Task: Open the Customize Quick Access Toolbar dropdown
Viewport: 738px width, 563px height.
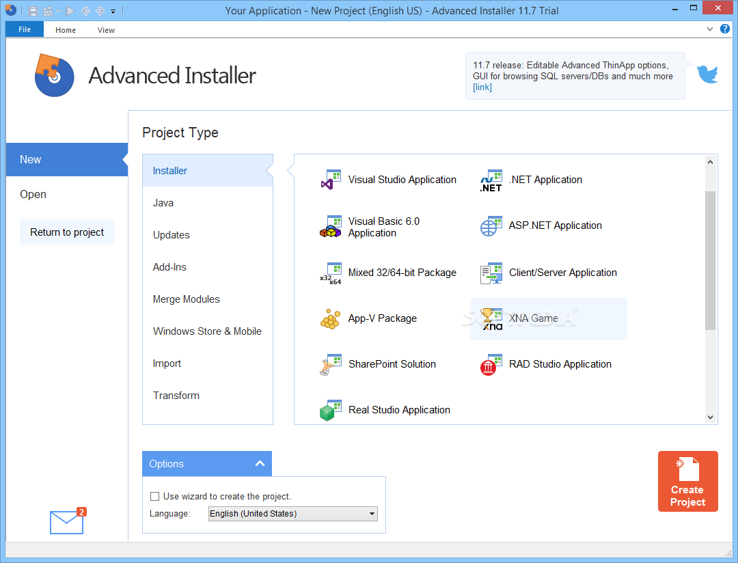Action: 113,12
